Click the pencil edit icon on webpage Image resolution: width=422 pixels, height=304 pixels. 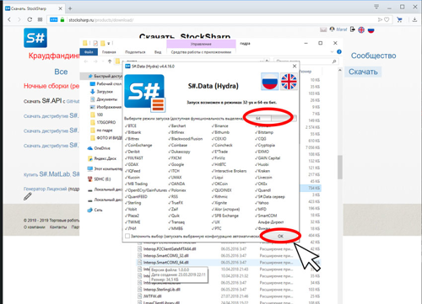point(28,196)
